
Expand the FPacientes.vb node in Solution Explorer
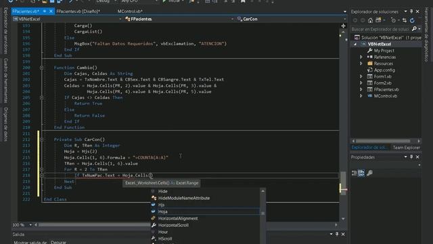[361, 89]
